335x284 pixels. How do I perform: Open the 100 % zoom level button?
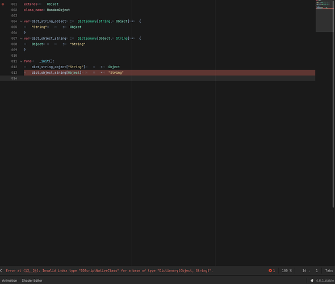click(287, 271)
